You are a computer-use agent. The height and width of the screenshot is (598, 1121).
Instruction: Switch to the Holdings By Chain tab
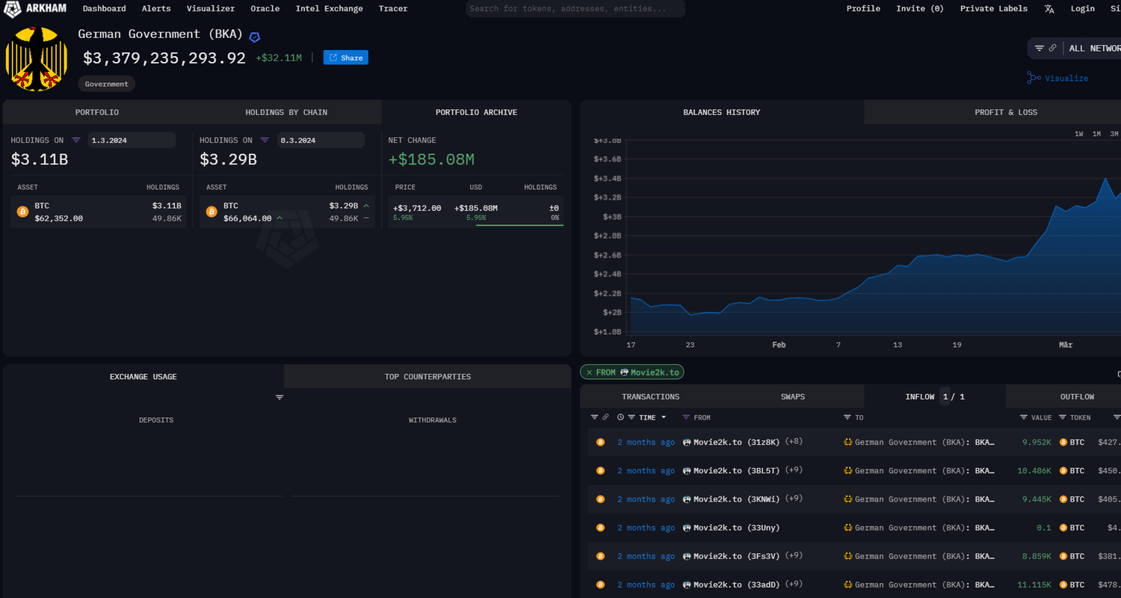(x=286, y=112)
